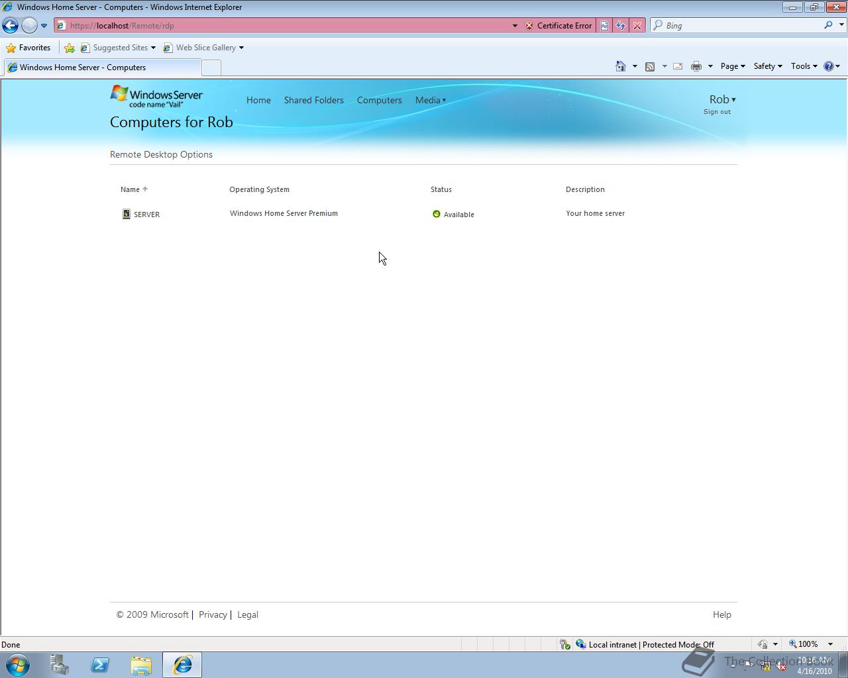Click the SERVER computer icon
Viewport: 848px width, 678px height.
point(127,214)
